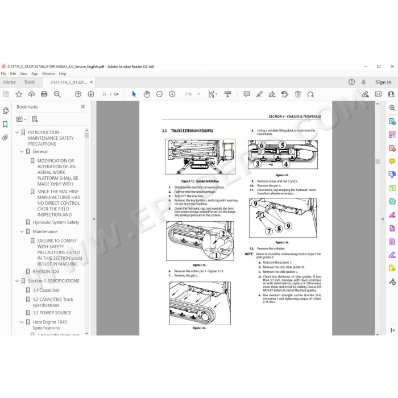The image size is (398, 398).
Task: Open the find text magnifier
Action: pos(57,94)
